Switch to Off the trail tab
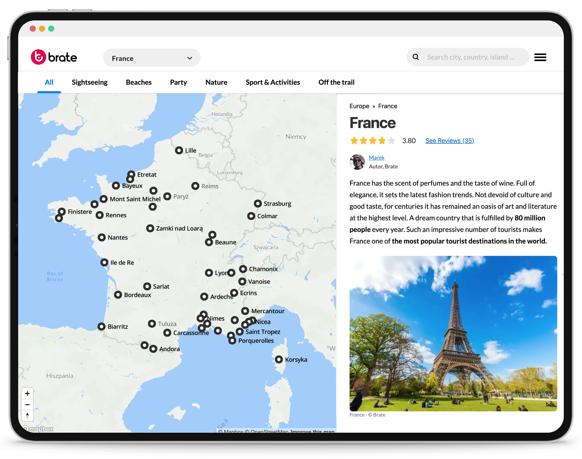582x459 pixels. 336,82
